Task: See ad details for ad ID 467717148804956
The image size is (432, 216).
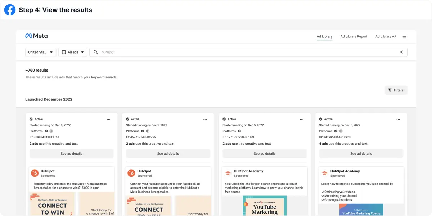Action: coord(168,154)
